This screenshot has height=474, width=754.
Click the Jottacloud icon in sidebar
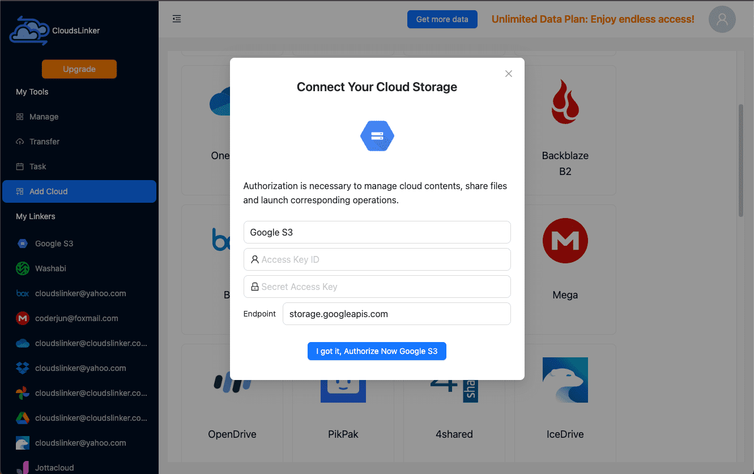[23, 468]
